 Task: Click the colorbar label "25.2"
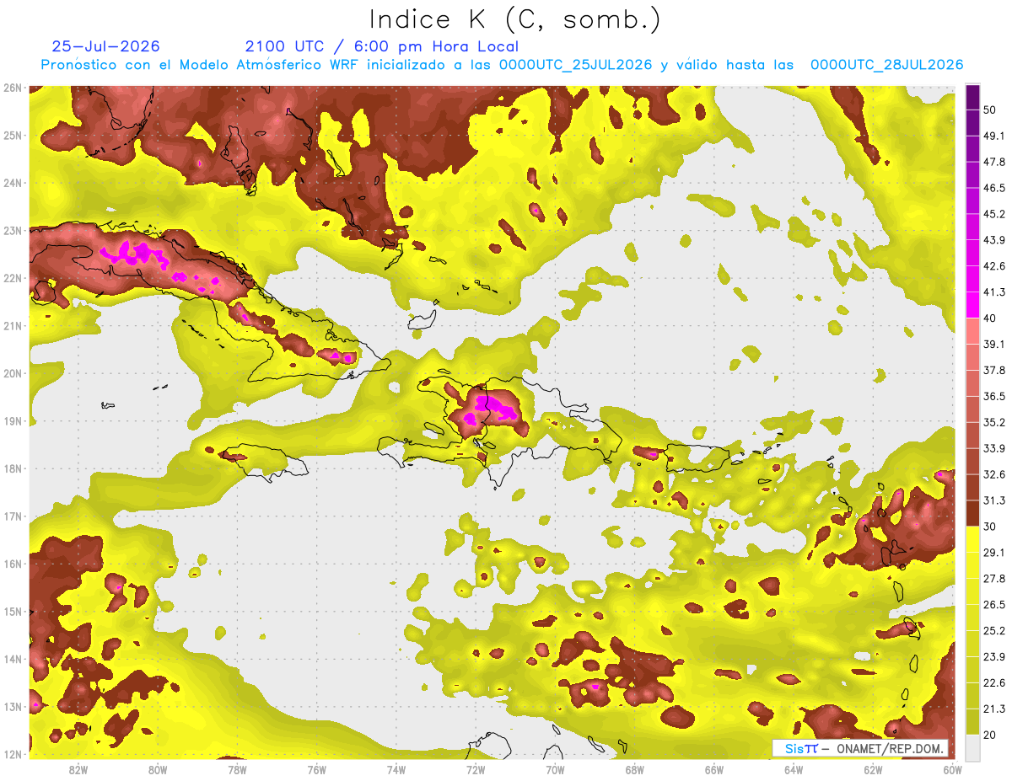click(994, 631)
